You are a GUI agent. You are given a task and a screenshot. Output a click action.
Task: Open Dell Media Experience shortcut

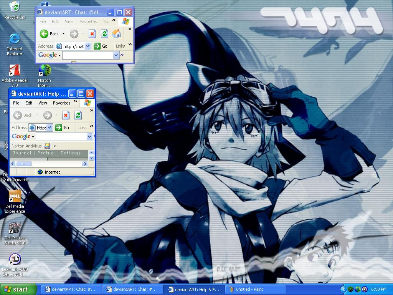15,202
